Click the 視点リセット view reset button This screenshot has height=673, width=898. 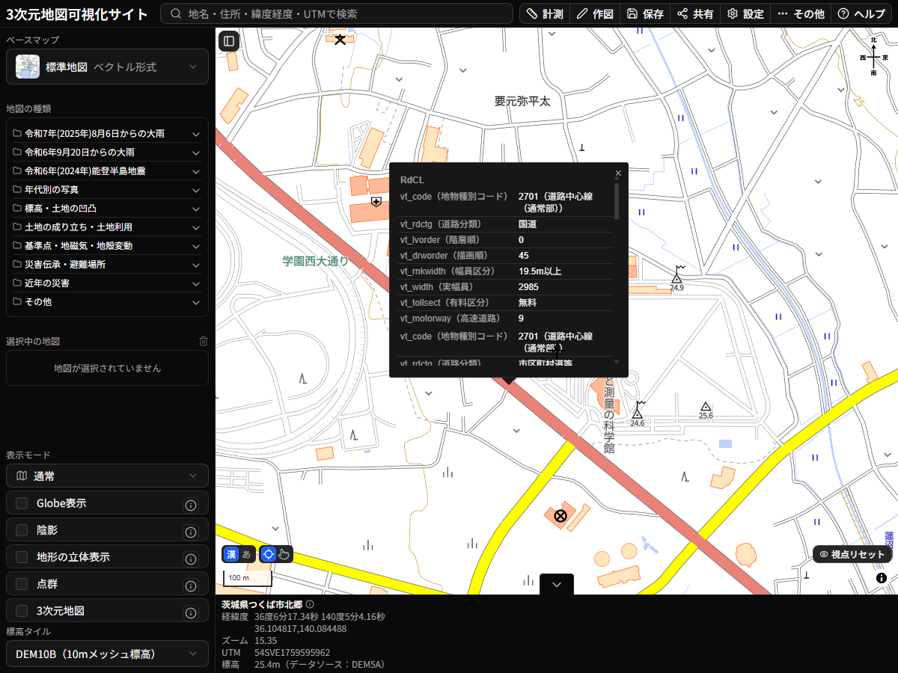852,554
